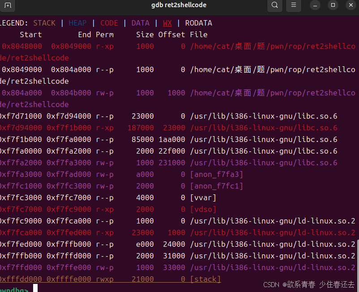Viewport: 359px width, 292px height.
Task: Maximize the gdb terminal window
Action: point(333,5)
